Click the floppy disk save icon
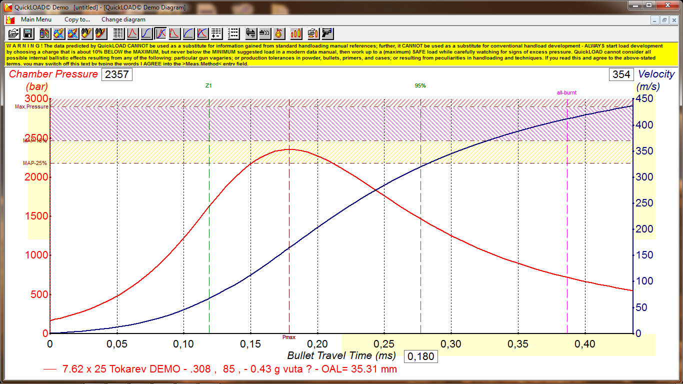This screenshot has height=384, width=683. click(28, 33)
